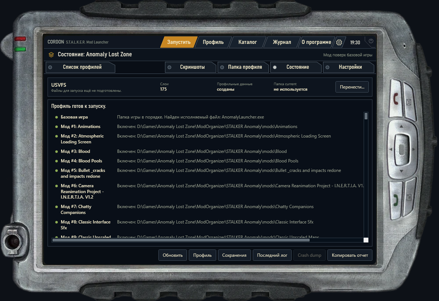Screen dimensions: 439x301
Task: Click the path ending in mods\Blood
Action: pyautogui.click(x=202, y=151)
